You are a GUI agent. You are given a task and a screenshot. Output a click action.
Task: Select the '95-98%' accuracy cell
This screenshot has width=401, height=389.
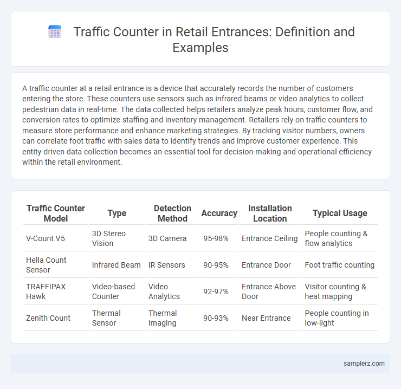coord(219,238)
